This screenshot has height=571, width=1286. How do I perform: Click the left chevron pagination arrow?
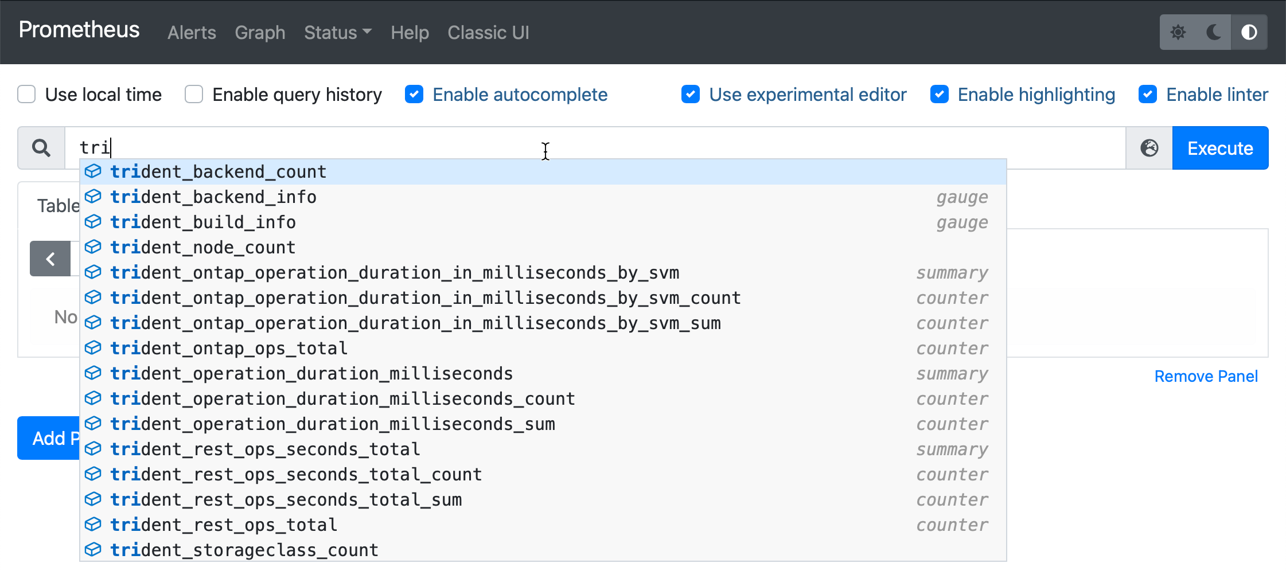(x=50, y=259)
